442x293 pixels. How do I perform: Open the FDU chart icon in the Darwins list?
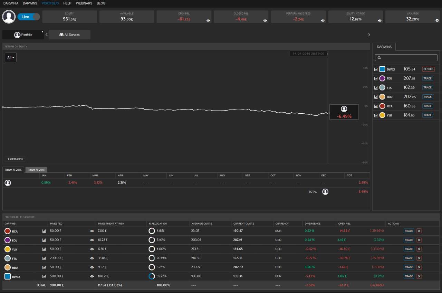[x=376, y=78]
